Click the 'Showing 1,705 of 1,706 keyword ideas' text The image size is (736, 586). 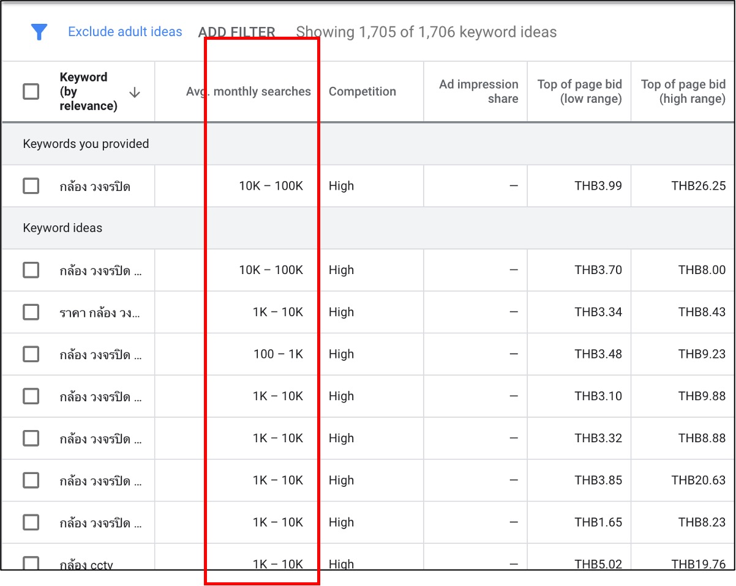(x=427, y=32)
